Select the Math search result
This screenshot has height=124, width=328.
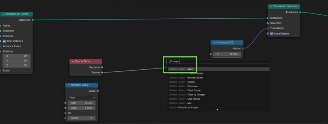[x=218, y=69]
